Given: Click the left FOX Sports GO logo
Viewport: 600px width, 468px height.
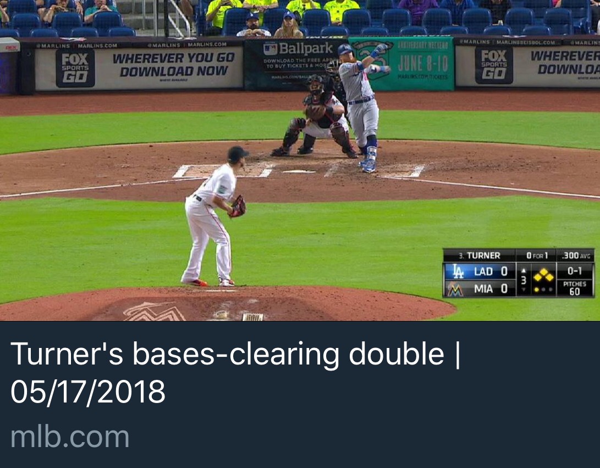Looking at the screenshot, I should (x=75, y=68).
